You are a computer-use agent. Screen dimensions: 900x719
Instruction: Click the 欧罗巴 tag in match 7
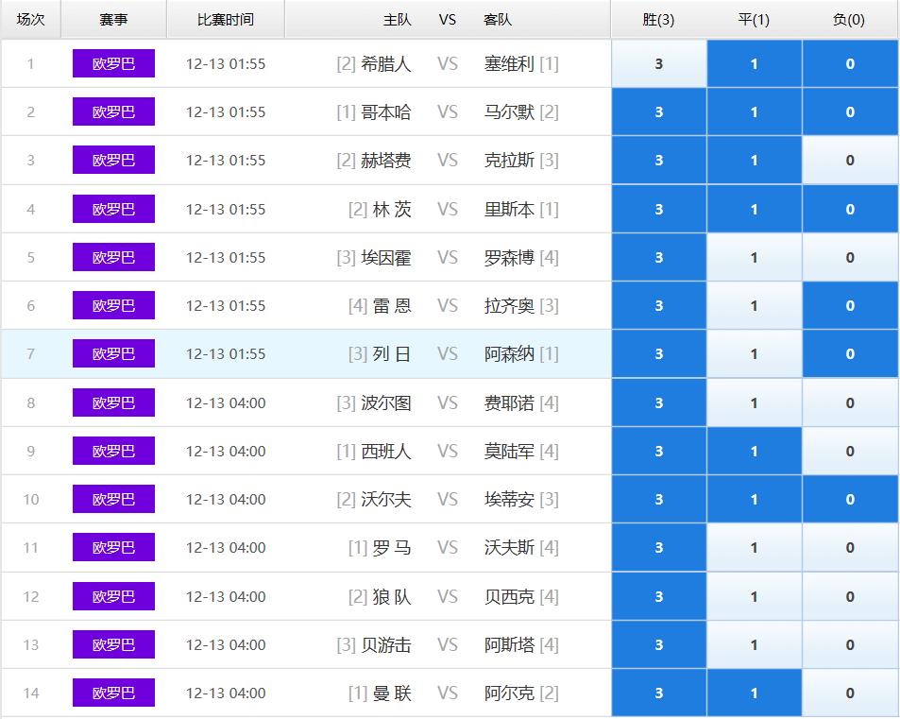[113, 353]
